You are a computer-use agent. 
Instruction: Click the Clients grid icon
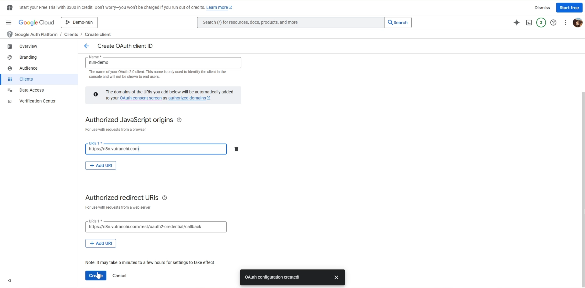[10, 79]
